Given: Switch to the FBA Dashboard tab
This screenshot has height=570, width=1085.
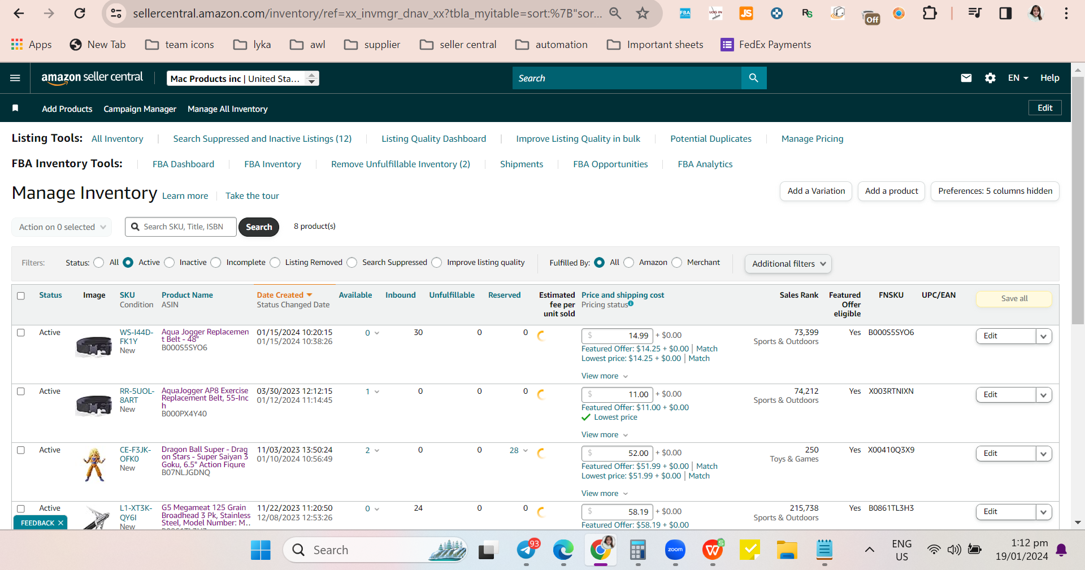Looking at the screenshot, I should 183,164.
